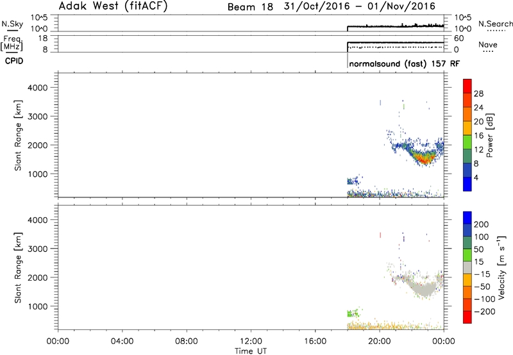Click the 'Velocity [m s-1]' color bar label
Image resolution: width=513 pixels, height=355 pixels.
point(501,267)
